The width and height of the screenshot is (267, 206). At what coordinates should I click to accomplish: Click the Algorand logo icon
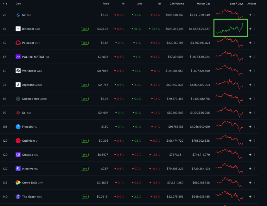coord(18,85)
